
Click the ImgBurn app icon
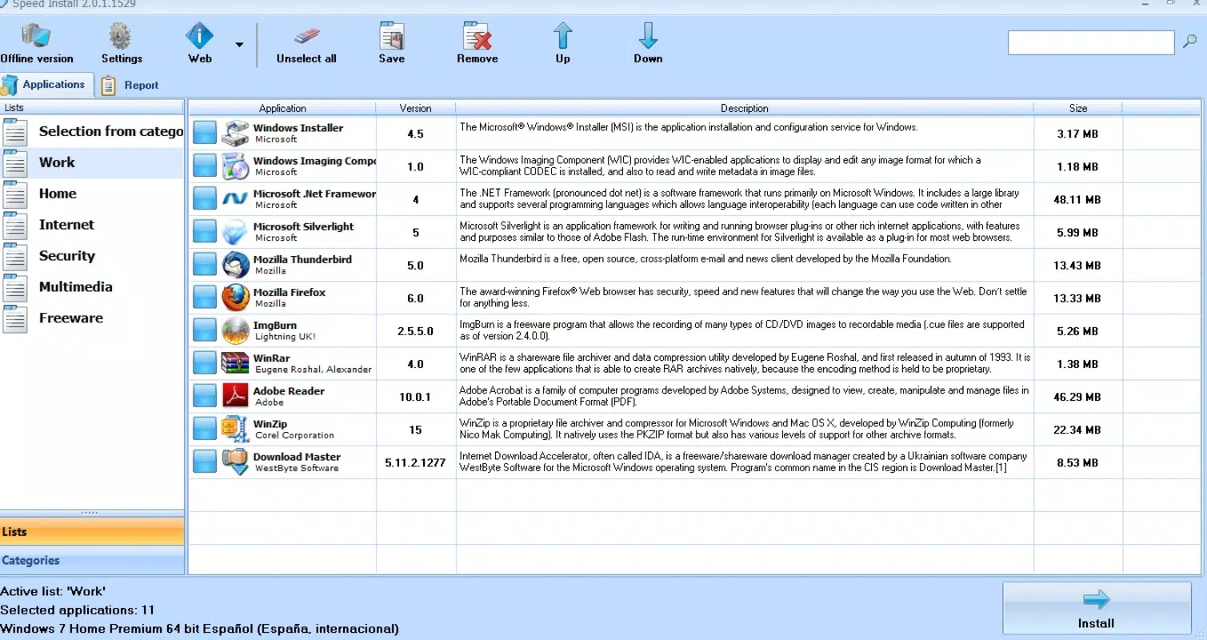pos(235,330)
